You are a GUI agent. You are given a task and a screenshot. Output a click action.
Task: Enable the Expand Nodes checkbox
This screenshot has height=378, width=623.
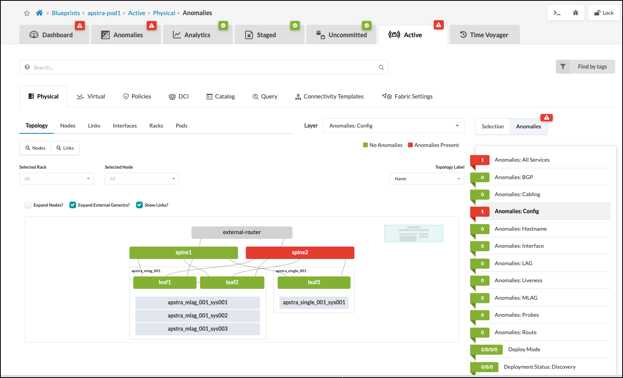(x=28, y=205)
